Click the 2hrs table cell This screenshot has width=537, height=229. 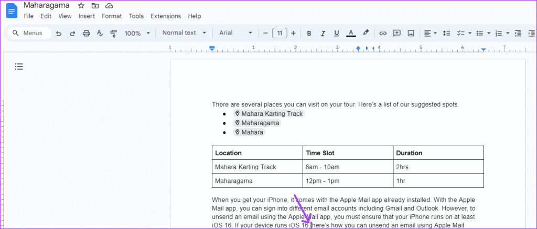438,167
